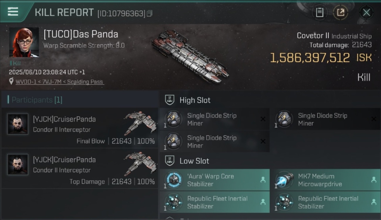This screenshot has height=220, width=381.
Task: Tap the Low Slot section icon
Action: [170, 161]
